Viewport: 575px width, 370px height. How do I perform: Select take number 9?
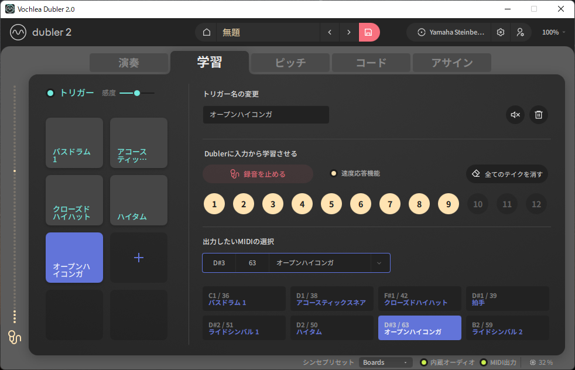click(x=449, y=204)
